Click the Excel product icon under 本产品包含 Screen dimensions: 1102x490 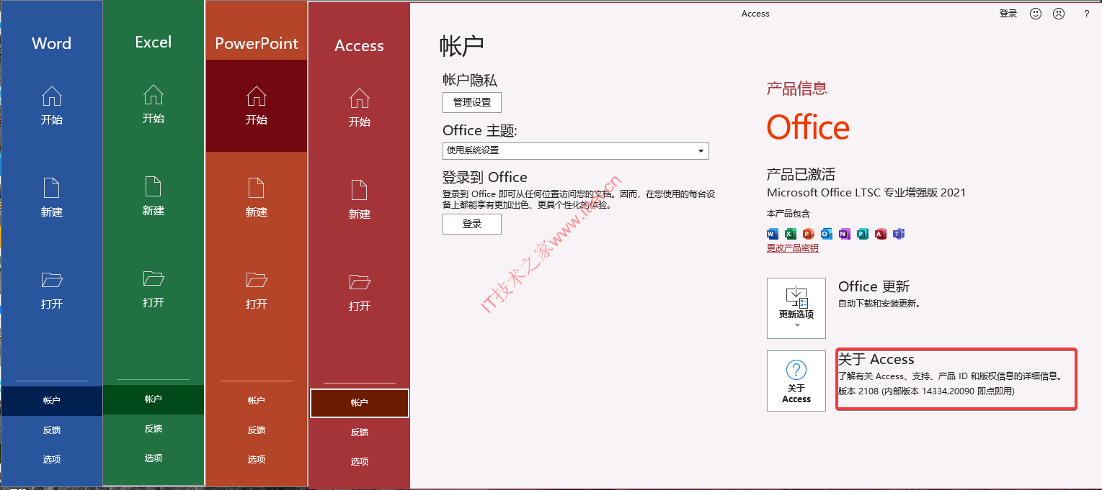pos(790,234)
